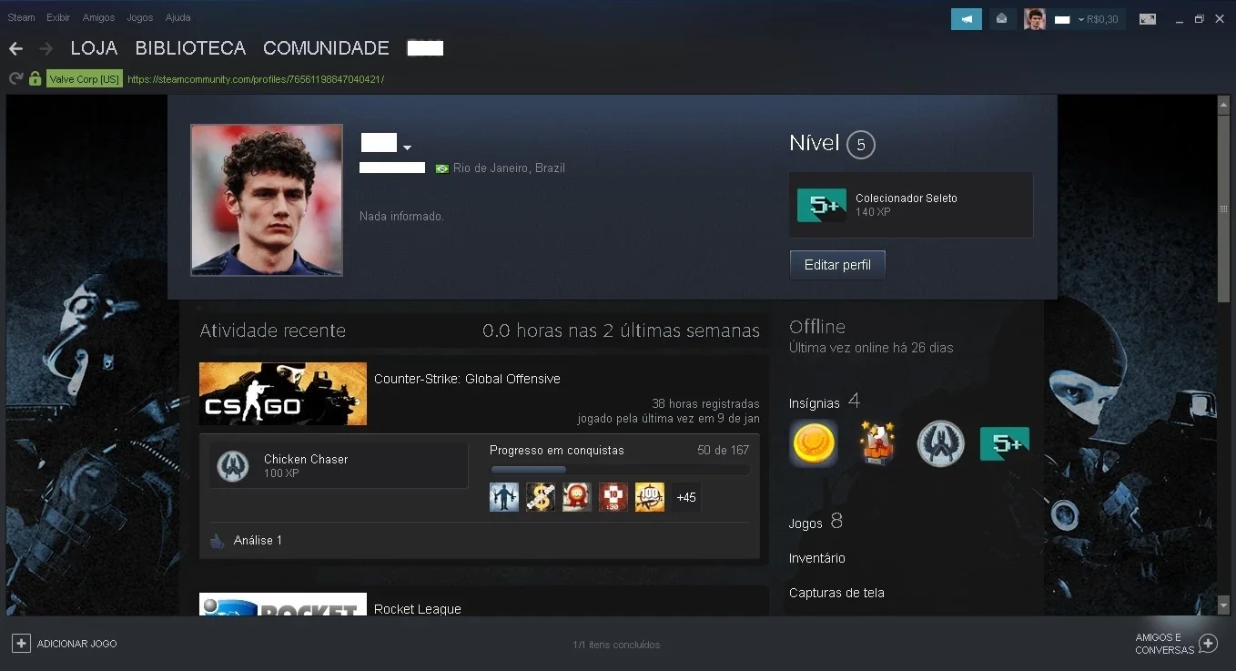Go forward with the right arrow
This screenshot has width=1236, height=671.
click(46, 48)
